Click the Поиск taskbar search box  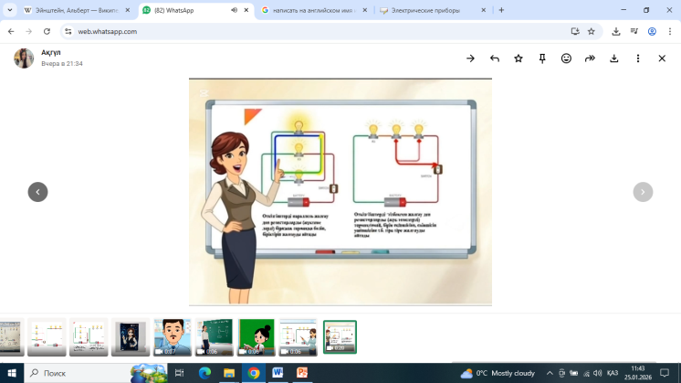coord(96,373)
